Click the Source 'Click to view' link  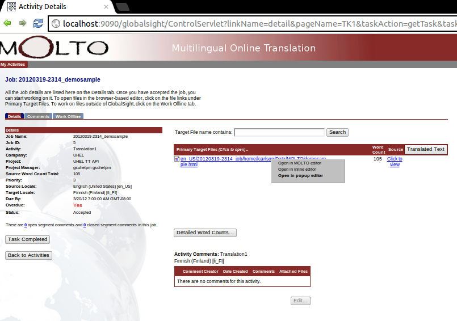(395, 162)
